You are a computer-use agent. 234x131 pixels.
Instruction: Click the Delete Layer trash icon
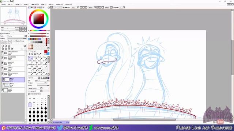click(x=12, y=48)
